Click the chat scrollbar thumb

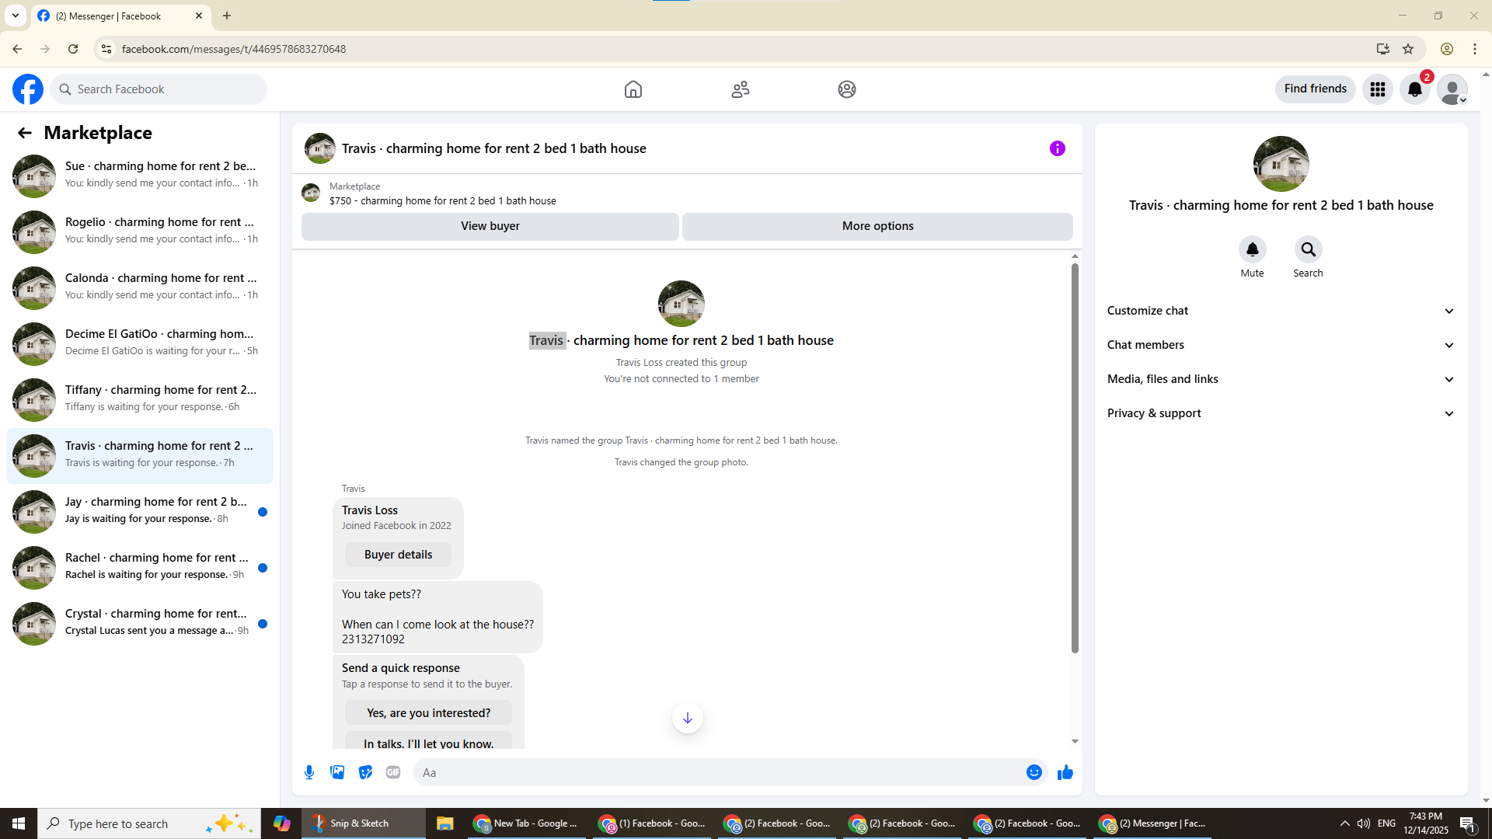tap(1075, 458)
